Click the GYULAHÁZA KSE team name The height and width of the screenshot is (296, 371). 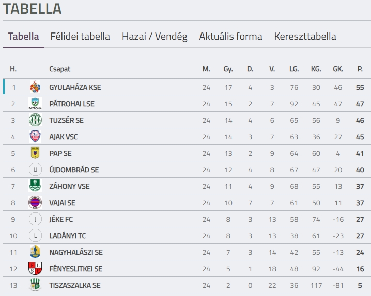[x=75, y=87]
